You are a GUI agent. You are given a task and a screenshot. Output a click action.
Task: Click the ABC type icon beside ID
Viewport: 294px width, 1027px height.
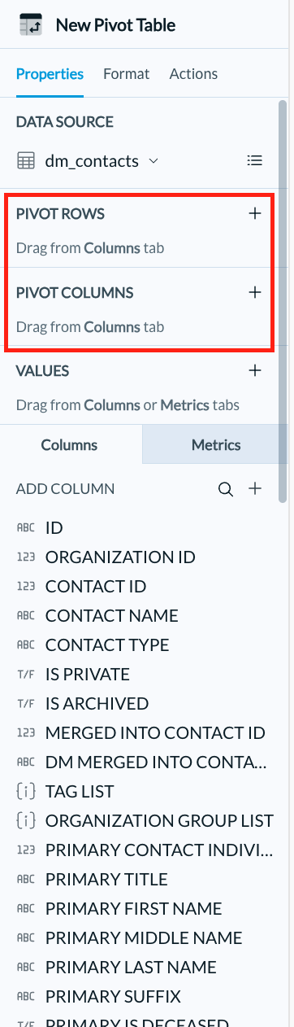(26, 528)
